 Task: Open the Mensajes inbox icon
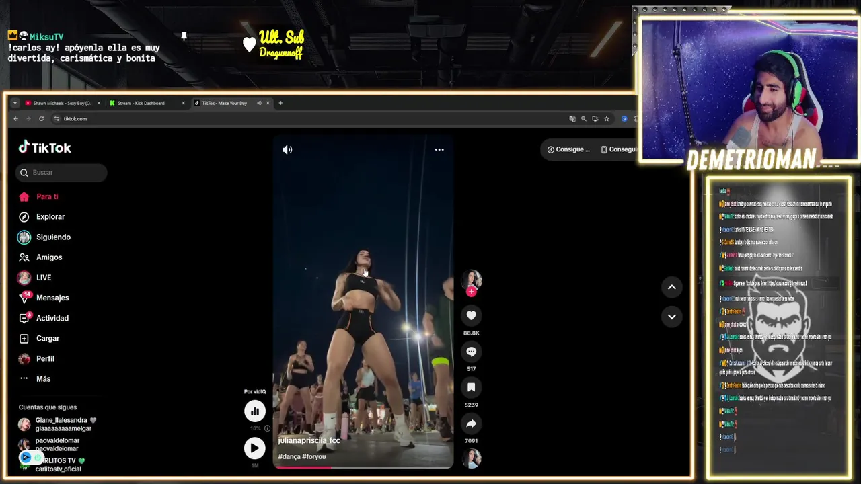24,298
